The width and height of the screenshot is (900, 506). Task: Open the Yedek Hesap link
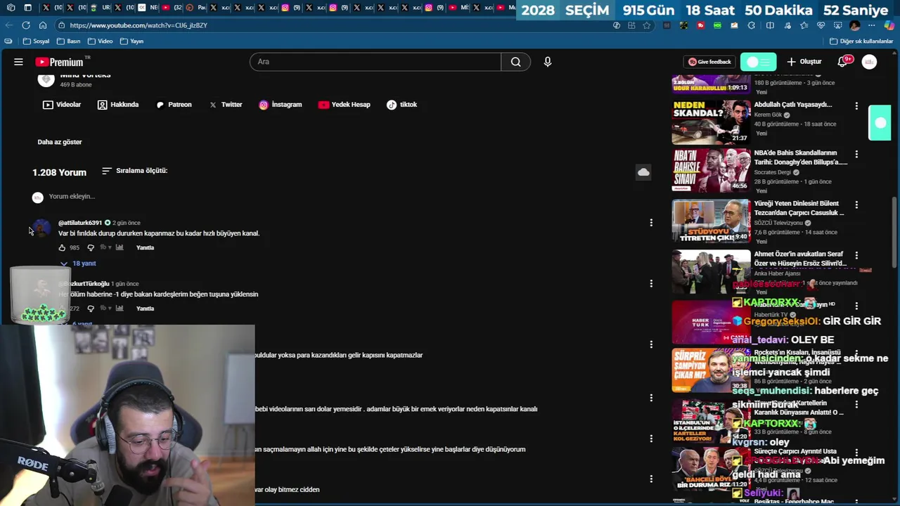pos(344,105)
